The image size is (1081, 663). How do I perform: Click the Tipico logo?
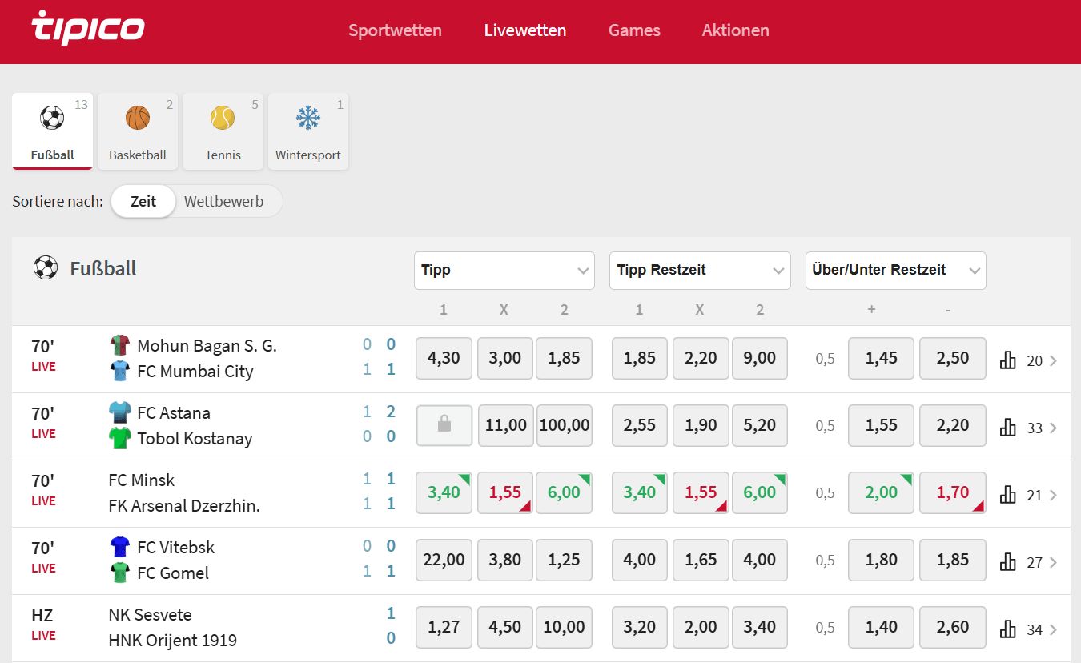coord(88,29)
